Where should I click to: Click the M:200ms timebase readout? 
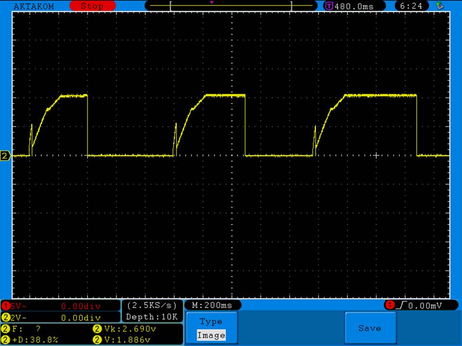coord(212,305)
